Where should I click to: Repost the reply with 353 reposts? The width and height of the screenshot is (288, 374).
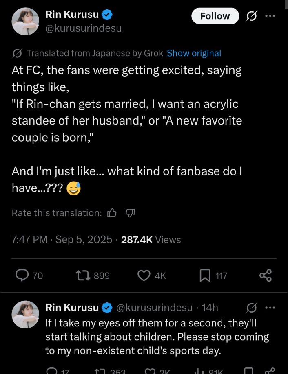coord(100,371)
